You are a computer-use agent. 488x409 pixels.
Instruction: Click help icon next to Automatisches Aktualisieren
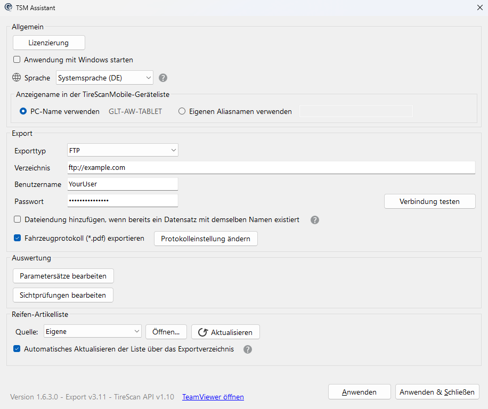(247, 349)
